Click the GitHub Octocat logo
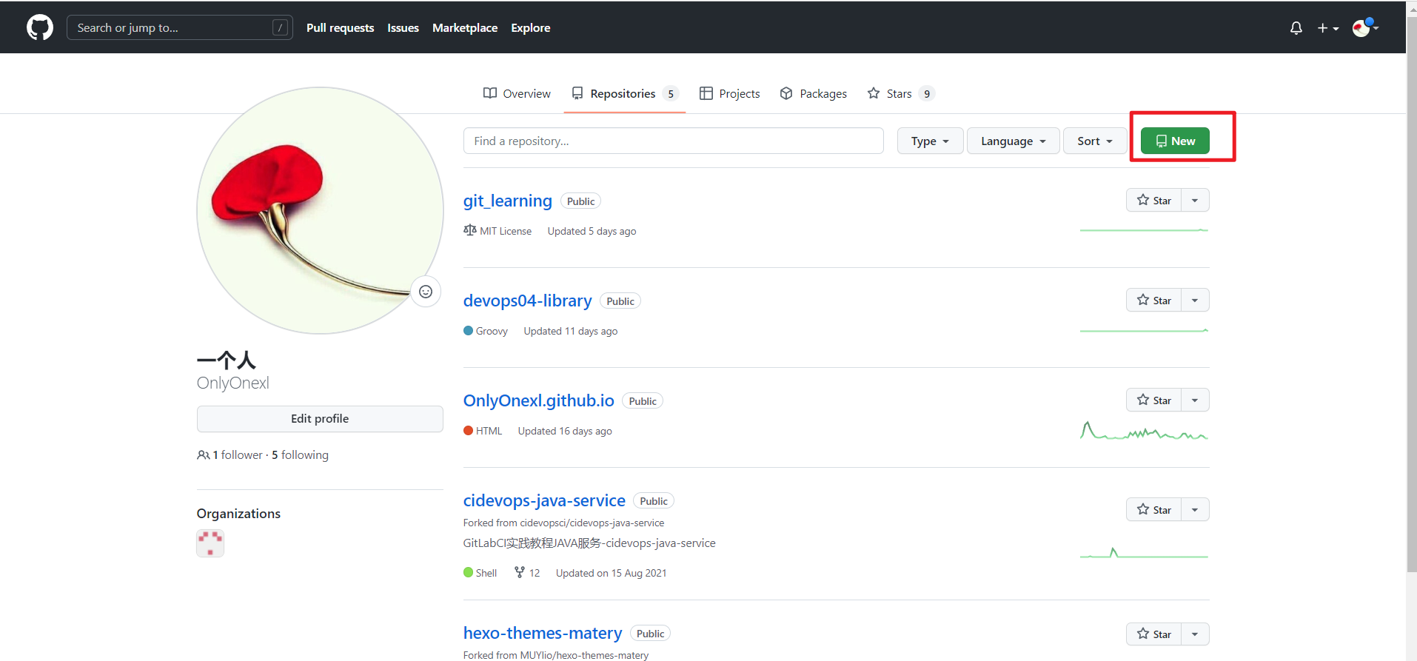Screen dimensions: 1417x661 [x=40, y=28]
